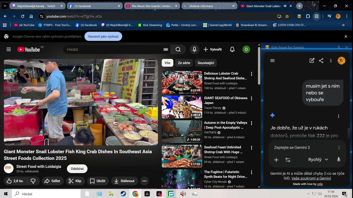353x198 pixels.
Task: Open Windows Start menu
Action: (6, 194)
